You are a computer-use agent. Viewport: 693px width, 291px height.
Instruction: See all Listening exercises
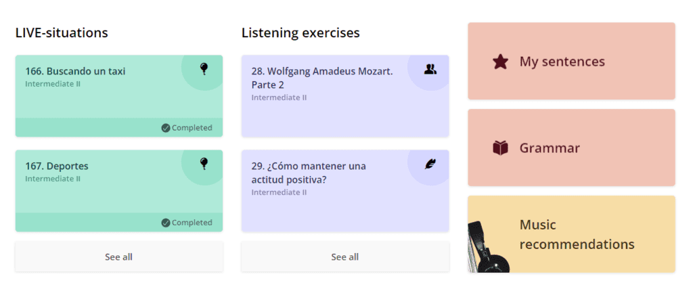tap(344, 257)
